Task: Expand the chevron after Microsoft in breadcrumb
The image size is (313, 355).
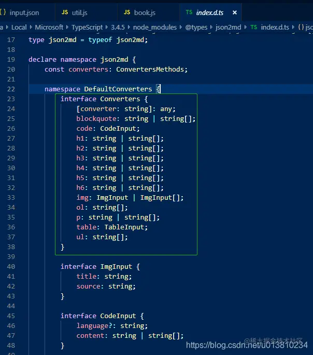Action: [67, 28]
